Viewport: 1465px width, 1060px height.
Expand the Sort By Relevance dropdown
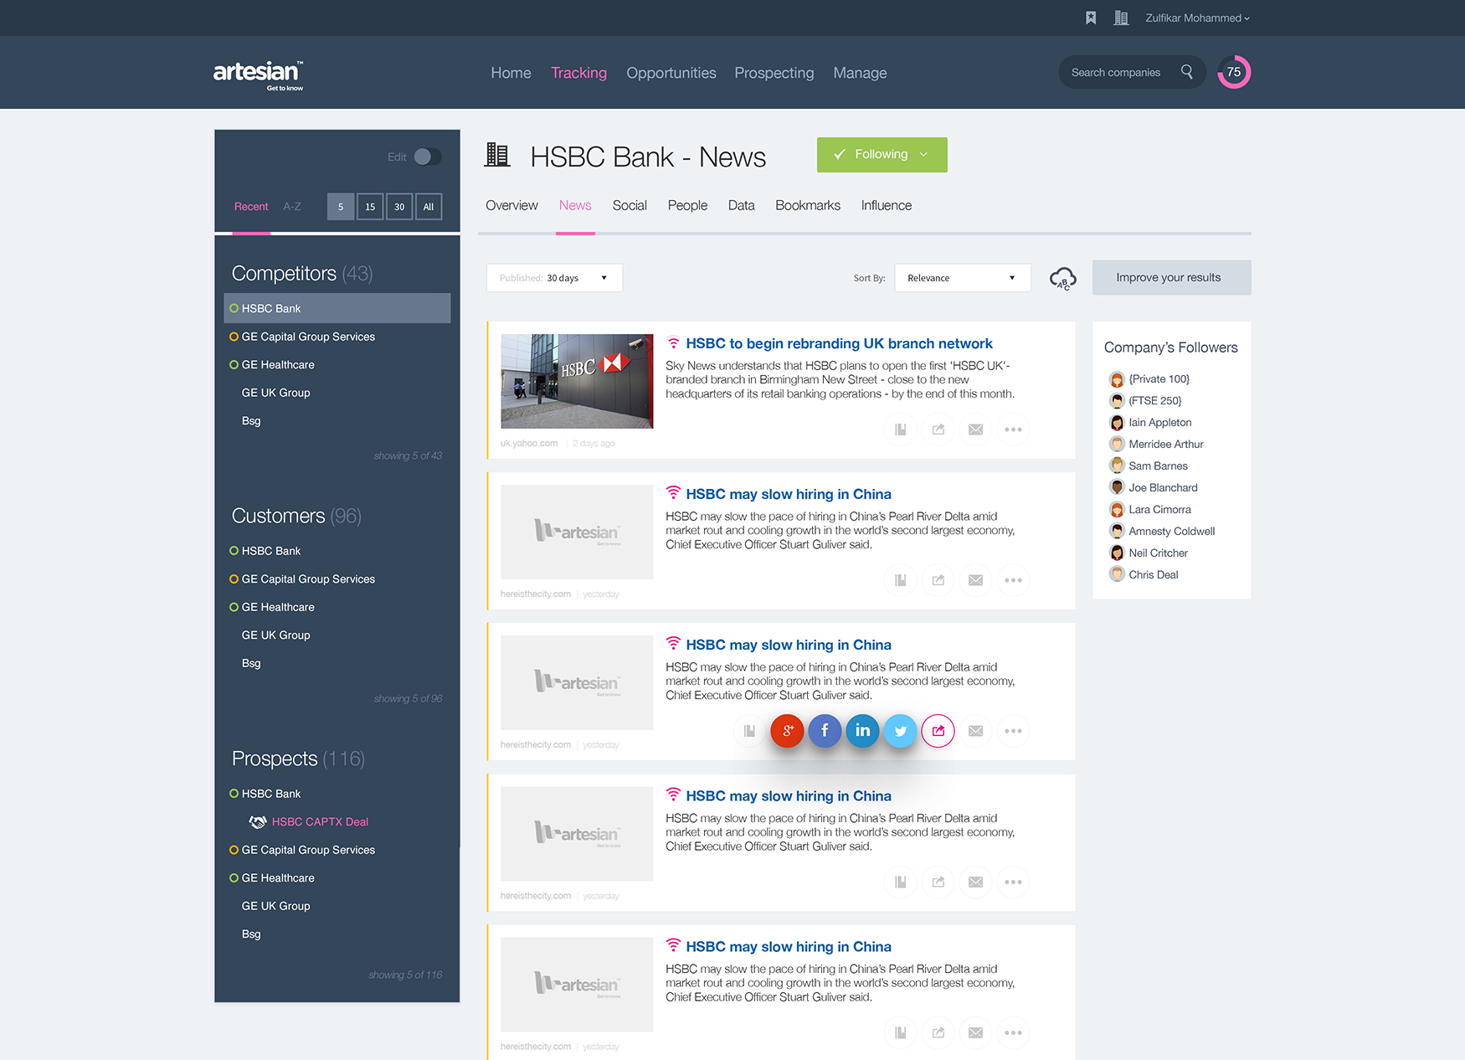(x=961, y=278)
